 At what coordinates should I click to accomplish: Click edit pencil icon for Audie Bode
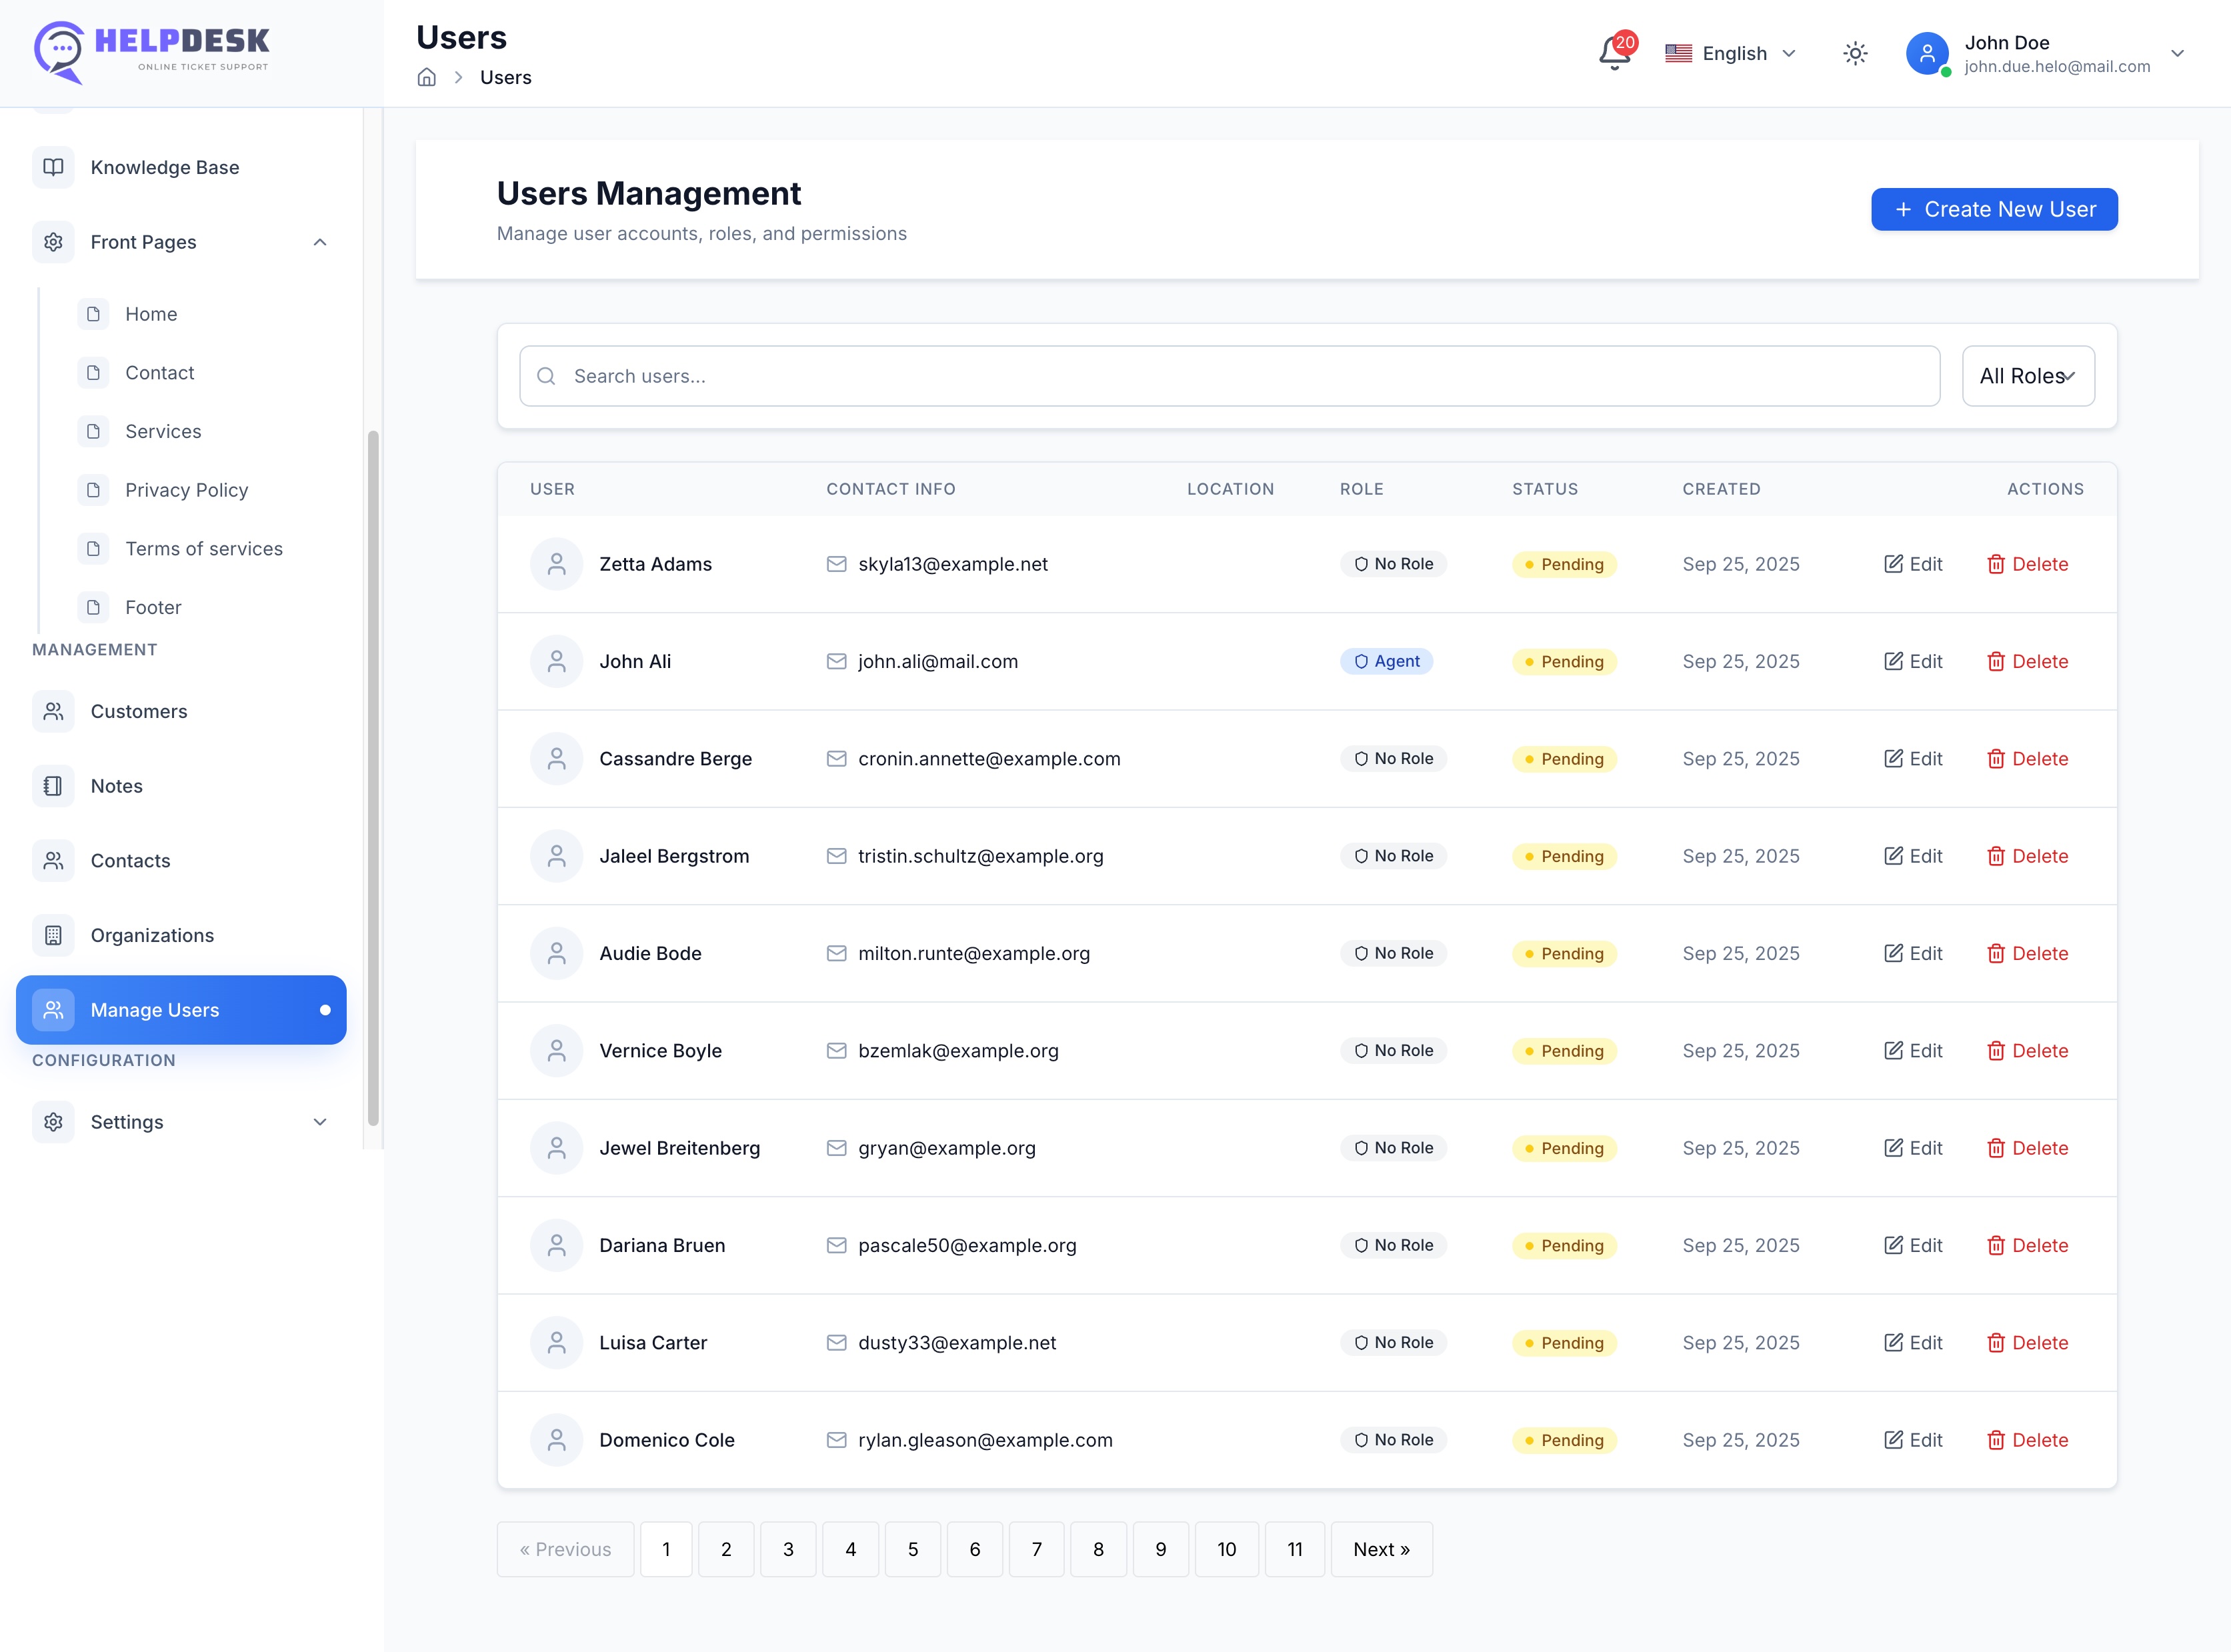(1893, 953)
